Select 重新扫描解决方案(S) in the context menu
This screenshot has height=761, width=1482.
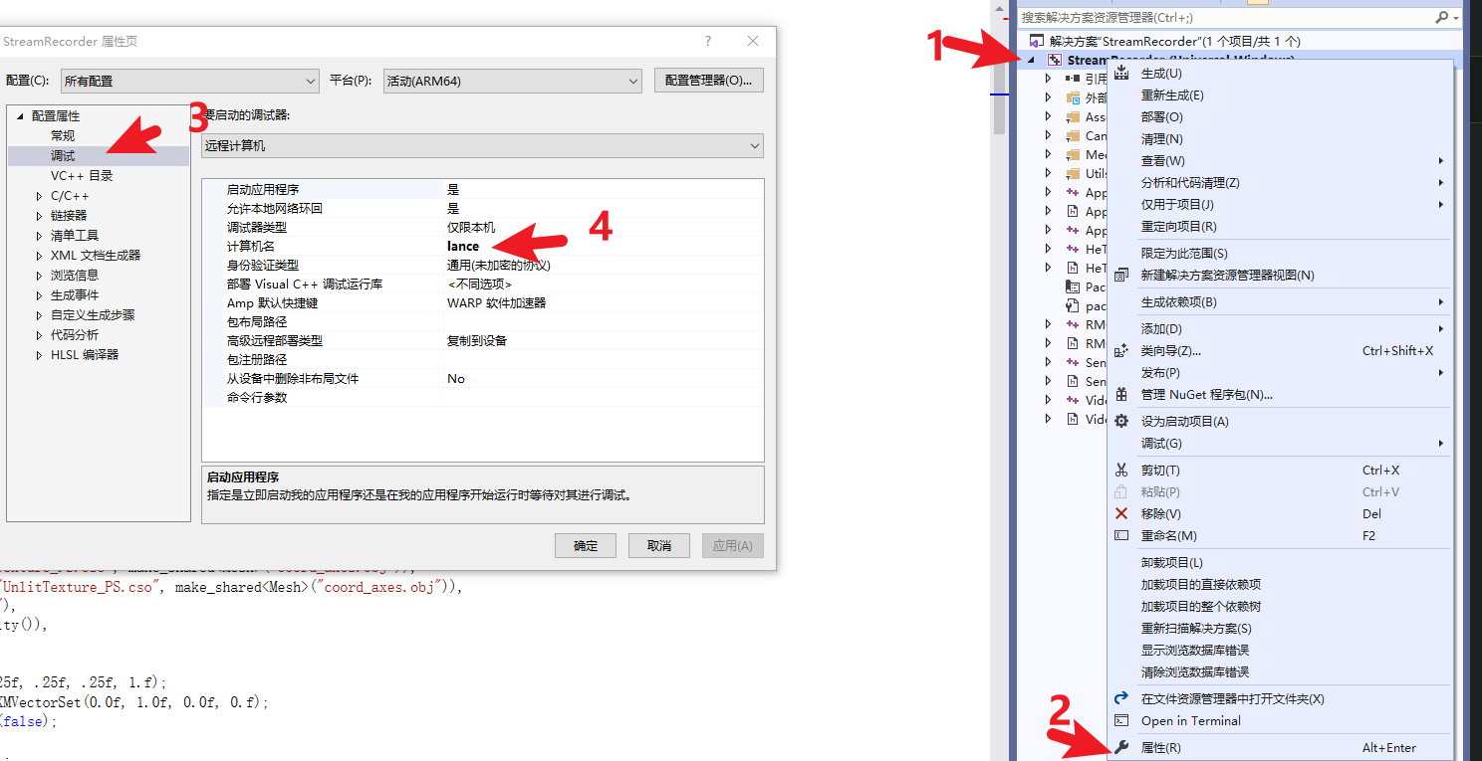1280,628
